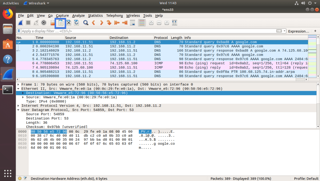Select 'Type: IPv4 (0x0800)' detail line
Viewport: 320px width, 181px height.
coord(46,101)
